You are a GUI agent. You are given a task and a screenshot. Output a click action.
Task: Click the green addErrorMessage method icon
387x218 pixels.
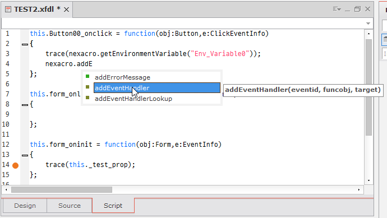point(87,76)
